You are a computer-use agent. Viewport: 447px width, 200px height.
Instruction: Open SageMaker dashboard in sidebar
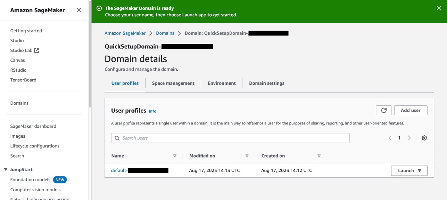[33, 126]
